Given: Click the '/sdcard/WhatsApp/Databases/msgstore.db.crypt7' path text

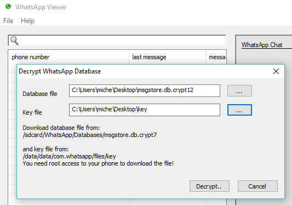Looking at the screenshot, I should (90, 135).
